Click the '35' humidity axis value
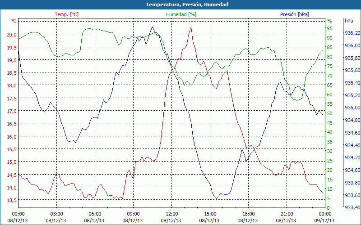 330,142
